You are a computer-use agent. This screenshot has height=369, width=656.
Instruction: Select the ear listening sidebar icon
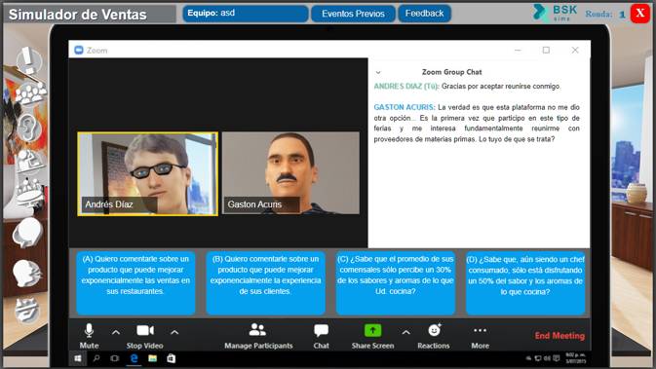pyautogui.click(x=28, y=127)
